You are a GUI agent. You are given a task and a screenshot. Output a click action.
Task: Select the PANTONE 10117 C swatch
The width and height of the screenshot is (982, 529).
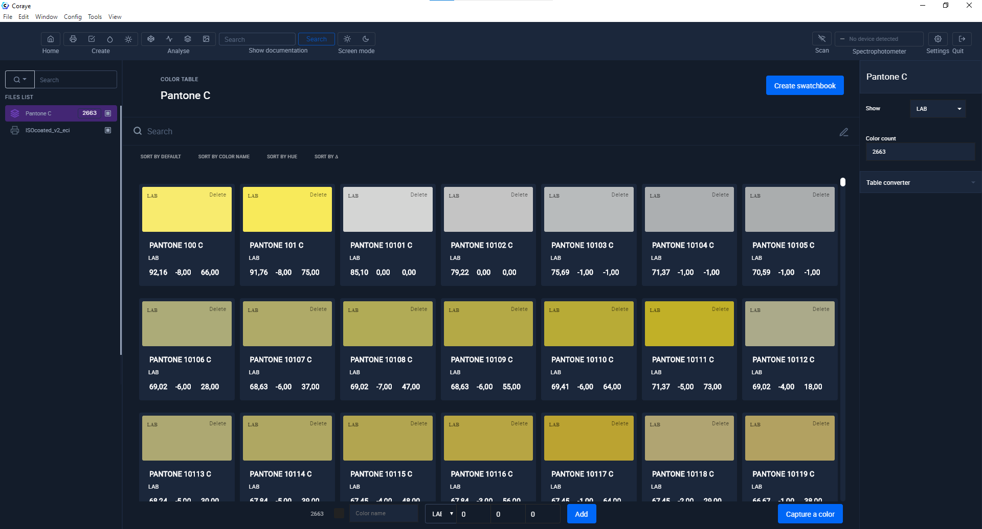(x=589, y=438)
